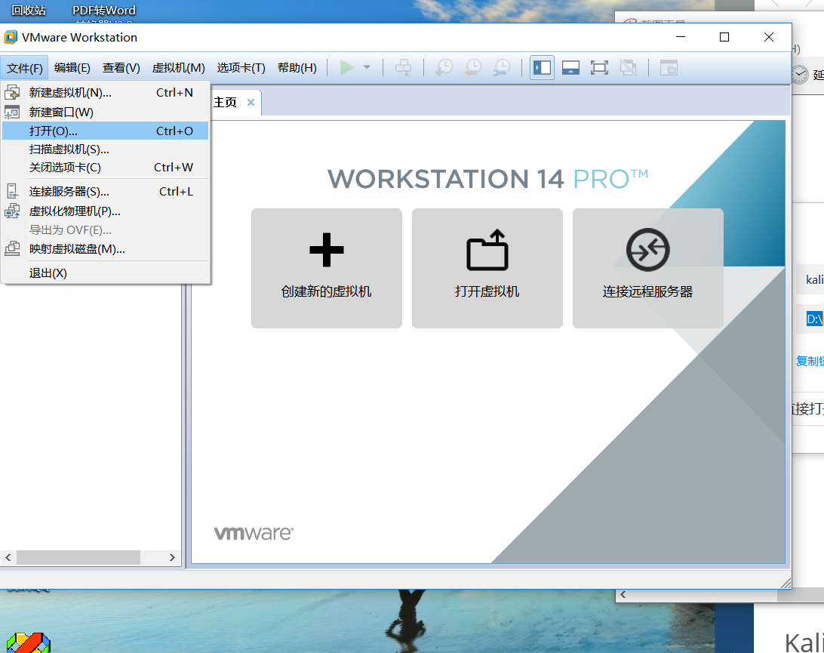This screenshot has width=824, height=653.
Task: Click the greyed 导出为 OVF(E)... entry
Action: [x=105, y=230]
